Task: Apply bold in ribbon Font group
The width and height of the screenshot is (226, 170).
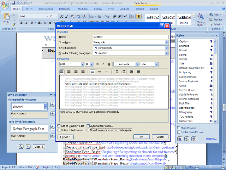Action: coord(22,23)
